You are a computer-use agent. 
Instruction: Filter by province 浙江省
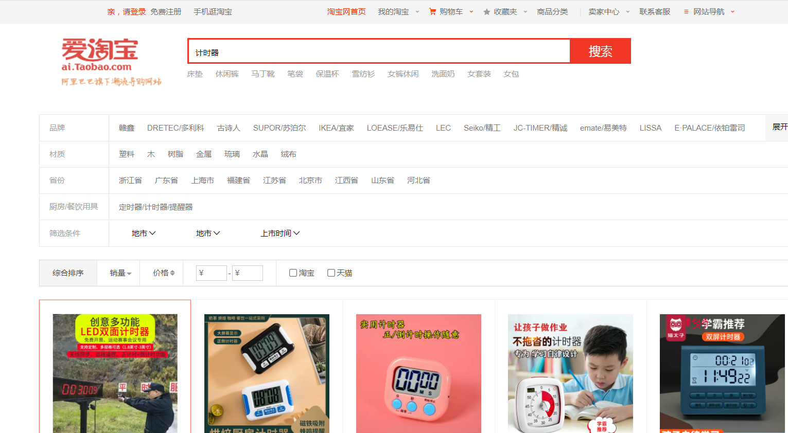[x=130, y=181]
